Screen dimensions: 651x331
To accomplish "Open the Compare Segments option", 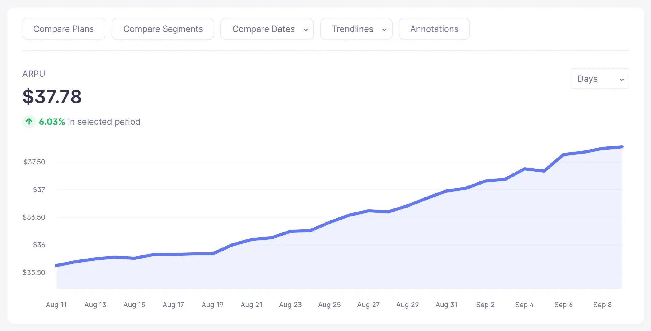I will pyautogui.click(x=163, y=29).
